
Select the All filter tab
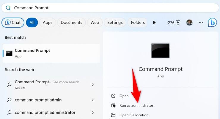pyautogui.click(x=32, y=22)
